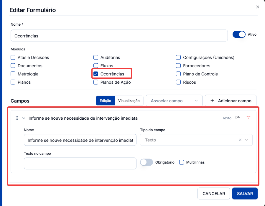Tick the Plano de Controle checkbox

tap(178, 74)
